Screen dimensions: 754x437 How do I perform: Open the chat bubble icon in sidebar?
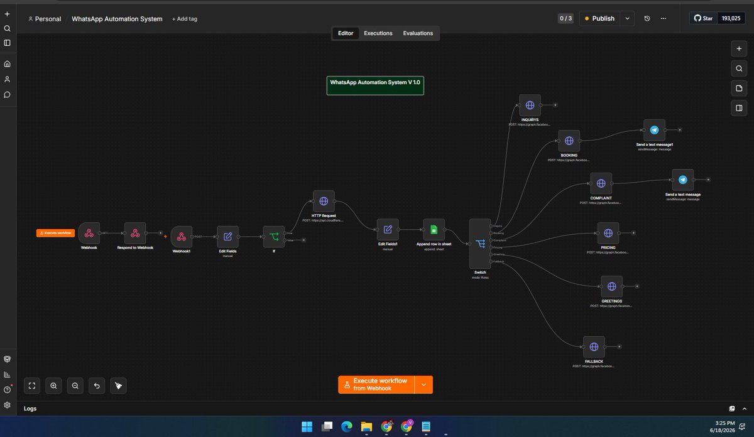pyautogui.click(x=7, y=95)
